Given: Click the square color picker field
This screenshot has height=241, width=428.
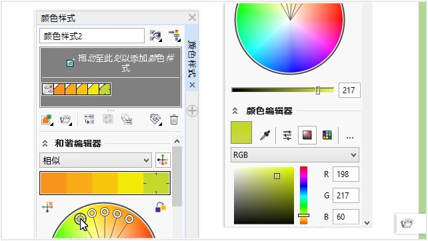Looking at the screenshot, I should pos(264,196).
